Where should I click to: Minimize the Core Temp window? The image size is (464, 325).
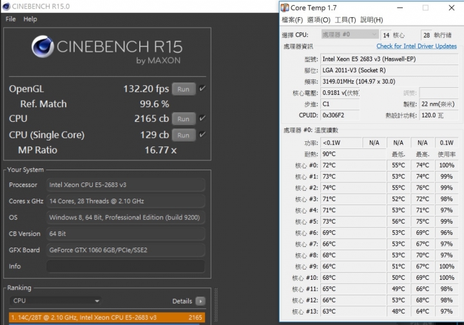point(400,8)
